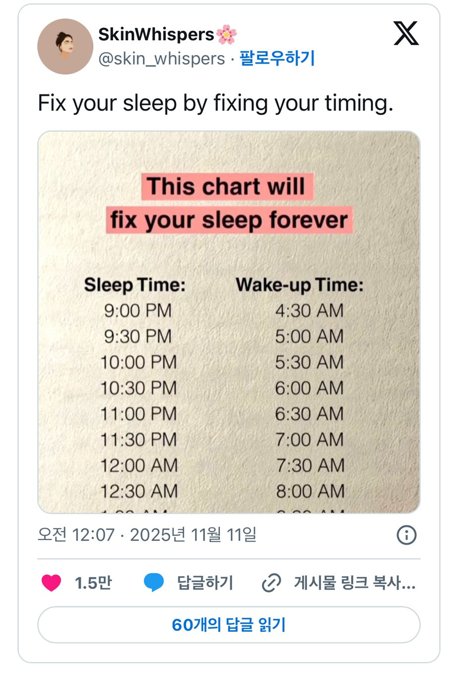The image size is (458, 674).
Task: Click the tweet text about fixing sleep
Action: click(x=215, y=103)
